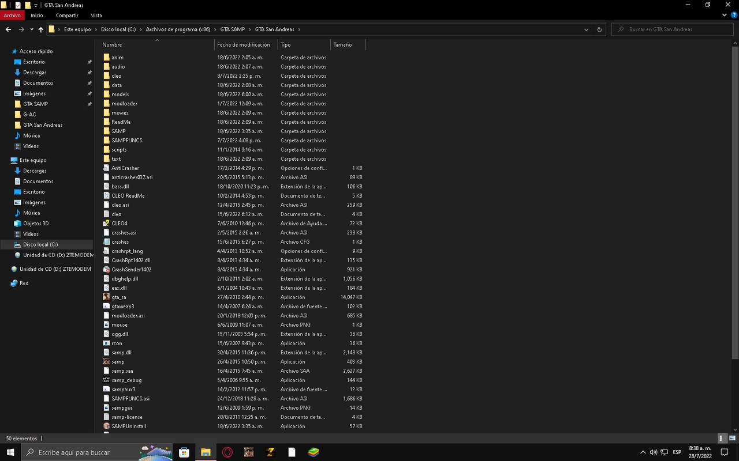Click Archivos de programa (x86) in address bar
This screenshot has height=461, width=739.
(x=178, y=29)
